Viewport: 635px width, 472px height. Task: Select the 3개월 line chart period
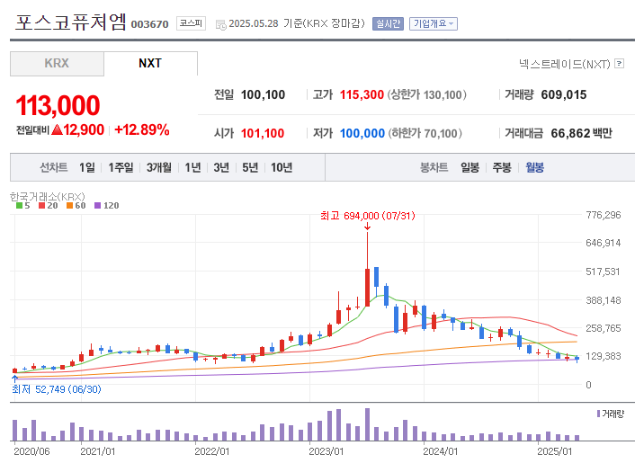click(158, 167)
